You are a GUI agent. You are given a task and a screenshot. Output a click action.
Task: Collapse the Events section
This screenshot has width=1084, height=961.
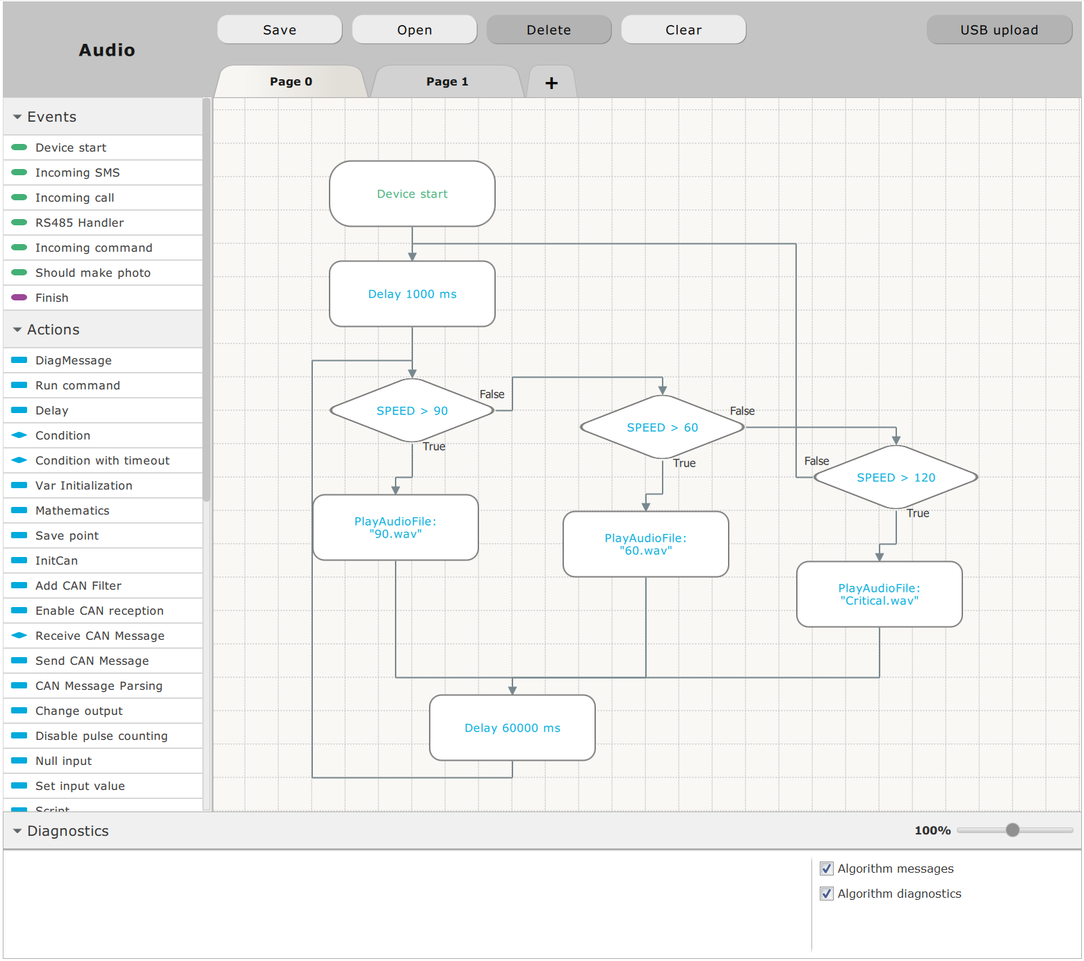(17, 117)
